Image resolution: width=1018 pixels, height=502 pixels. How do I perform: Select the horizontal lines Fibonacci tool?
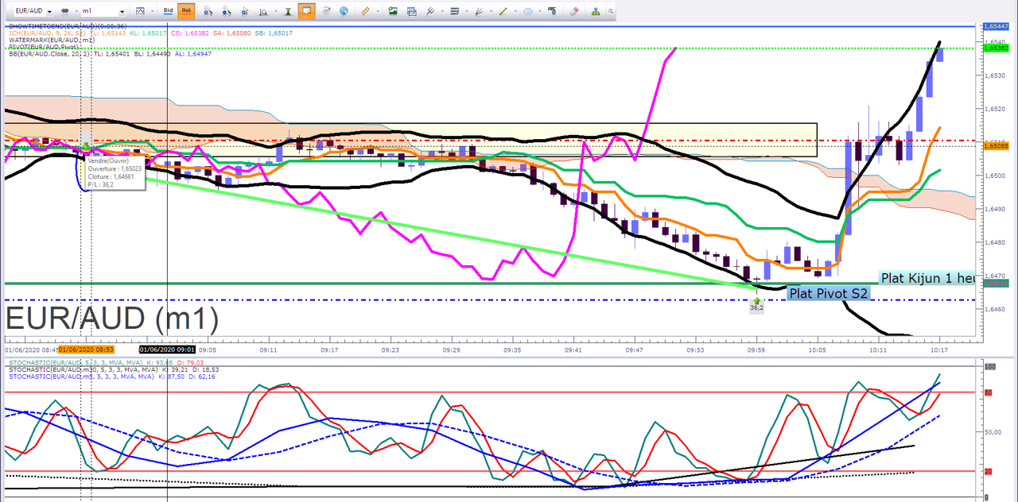point(455,11)
